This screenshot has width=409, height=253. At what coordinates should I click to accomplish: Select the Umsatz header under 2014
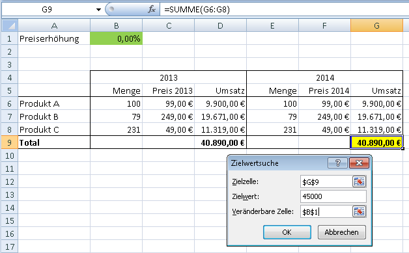point(376,90)
